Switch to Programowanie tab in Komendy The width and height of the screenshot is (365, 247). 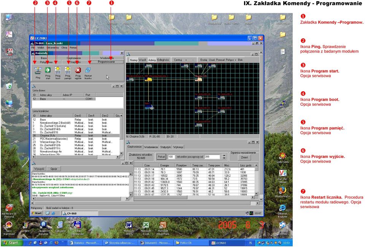tap(106, 62)
